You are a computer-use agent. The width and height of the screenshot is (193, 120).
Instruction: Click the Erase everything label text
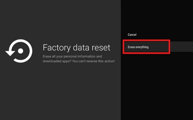[x=138, y=47]
